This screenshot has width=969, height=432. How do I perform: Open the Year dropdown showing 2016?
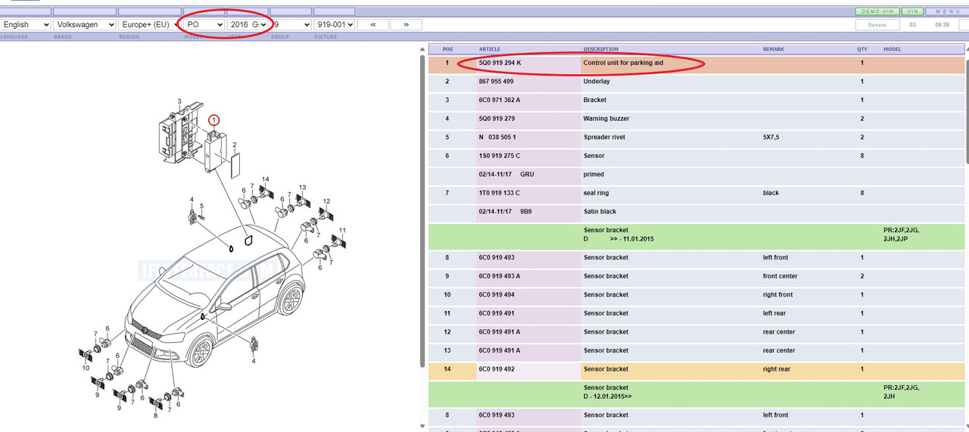click(x=248, y=24)
